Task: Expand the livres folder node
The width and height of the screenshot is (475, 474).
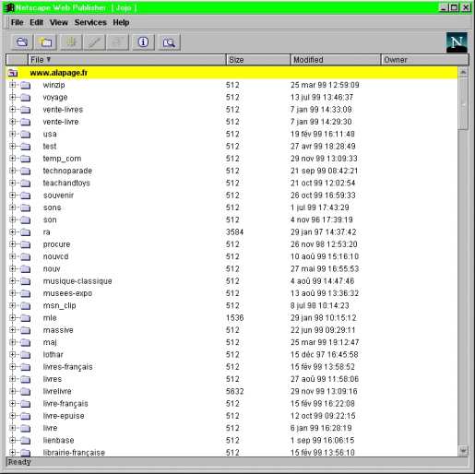Action: pos(13,379)
